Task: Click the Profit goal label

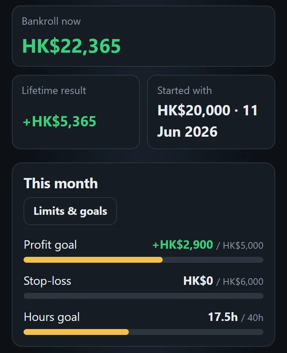Action: pyautogui.click(x=50, y=245)
